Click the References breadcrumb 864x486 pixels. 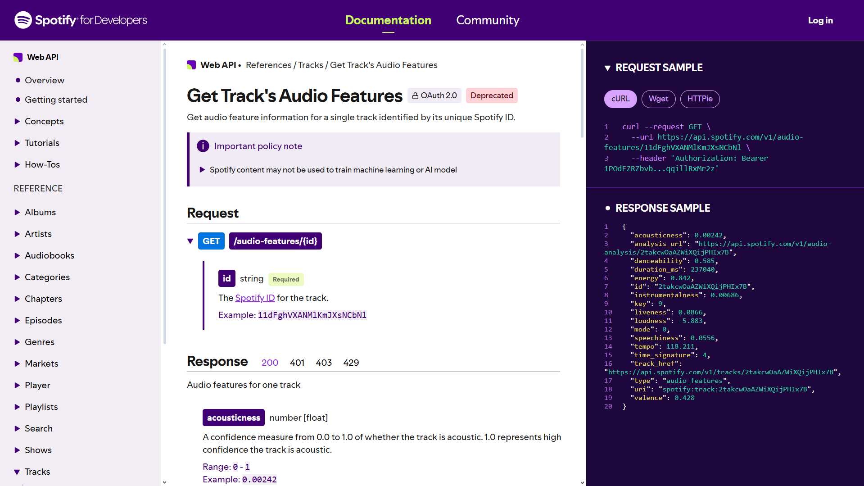tap(269, 65)
